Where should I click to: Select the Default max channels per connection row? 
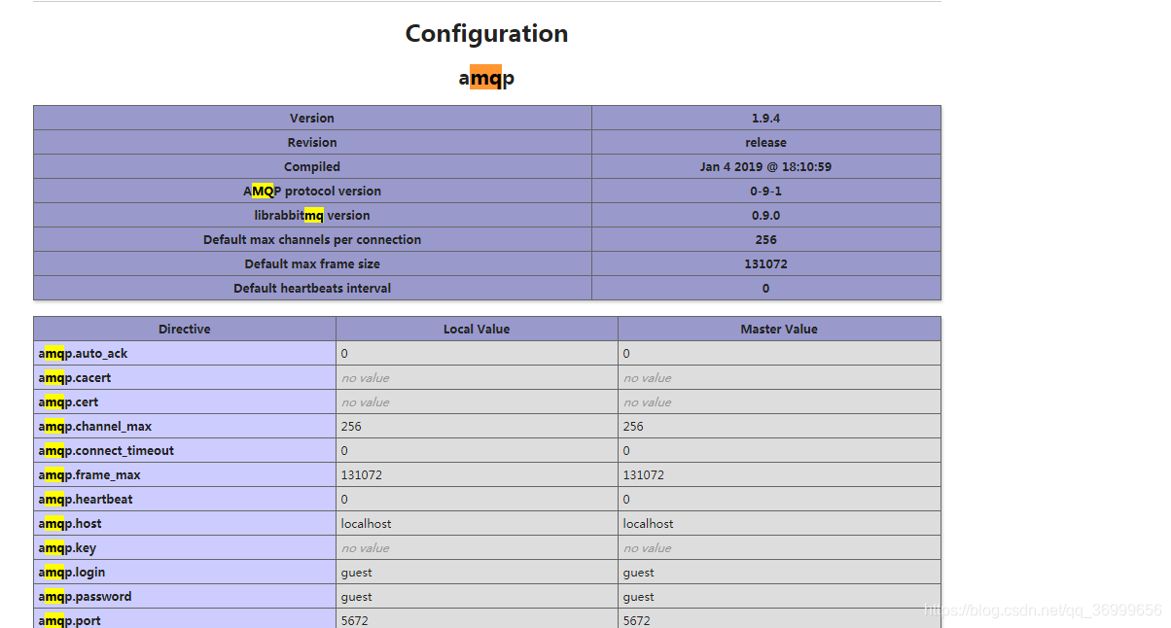pos(311,239)
